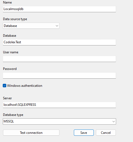Click the Data source type label
This screenshot has height=142, width=133.
[x=15, y=19]
